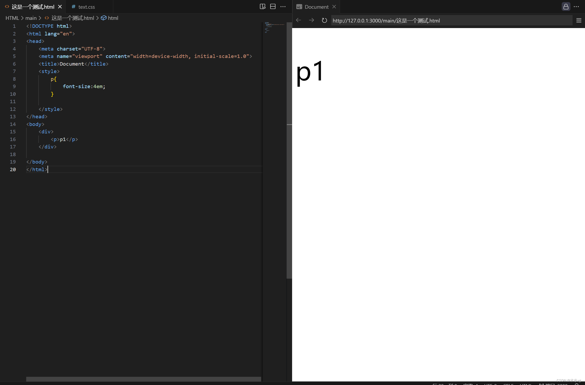585x385 pixels.
Task: Expand the main folder in breadcrumb bar
Action: 31,18
